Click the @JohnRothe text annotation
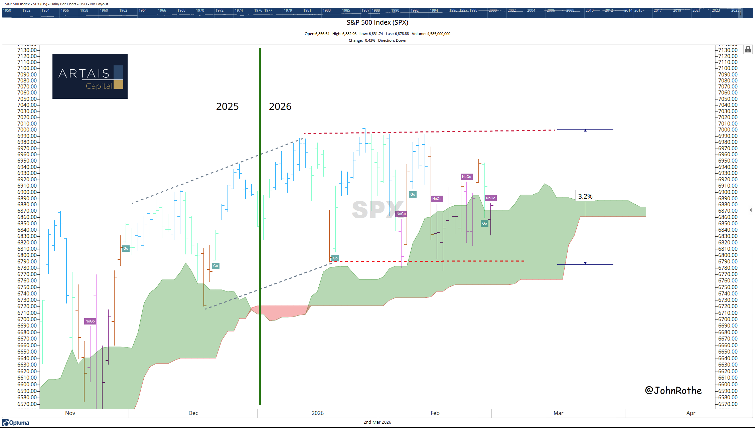The image size is (755, 428). click(673, 390)
